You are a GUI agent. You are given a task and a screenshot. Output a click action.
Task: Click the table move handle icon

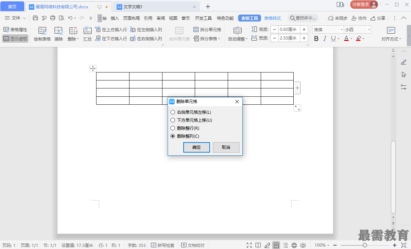click(x=93, y=69)
